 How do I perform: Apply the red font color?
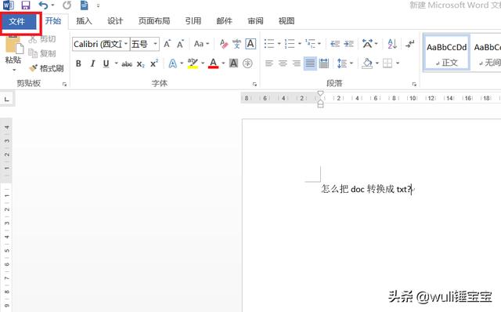pos(213,63)
